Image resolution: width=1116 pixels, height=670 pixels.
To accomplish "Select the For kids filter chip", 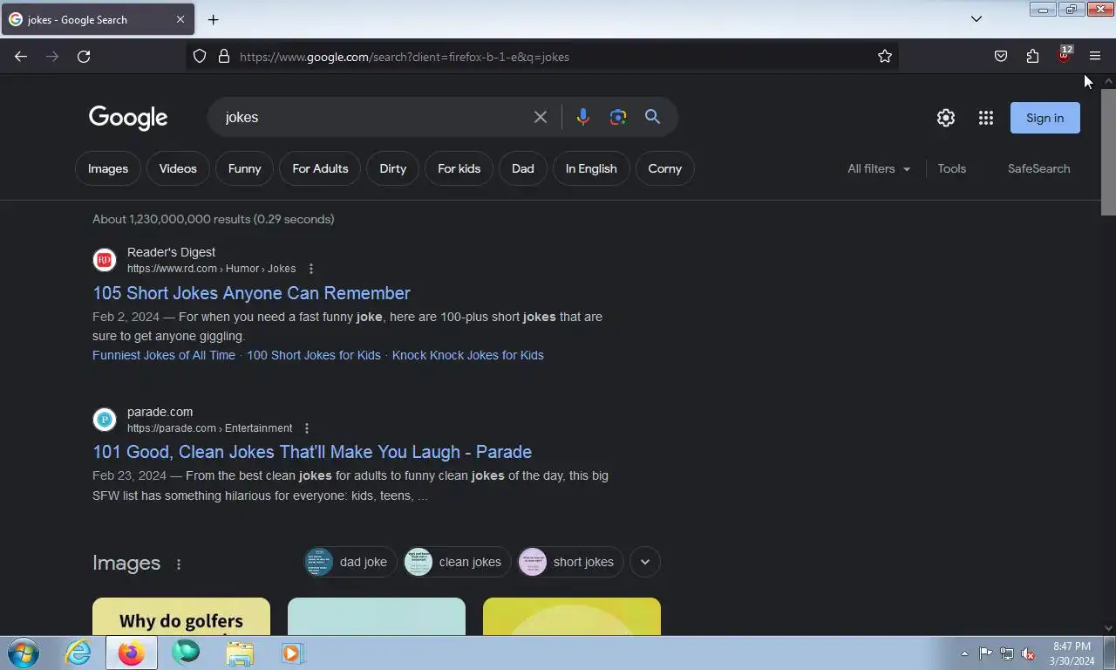I will 459,168.
